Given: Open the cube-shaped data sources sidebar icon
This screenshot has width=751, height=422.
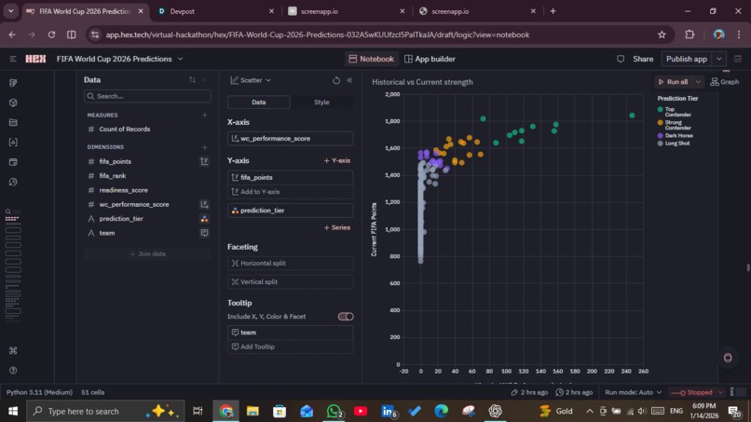Looking at the screenshot, I should point(13,102).
